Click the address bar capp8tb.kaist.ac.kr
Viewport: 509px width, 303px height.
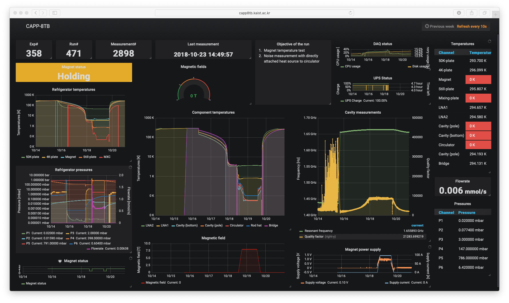click(x=254, y=13)
